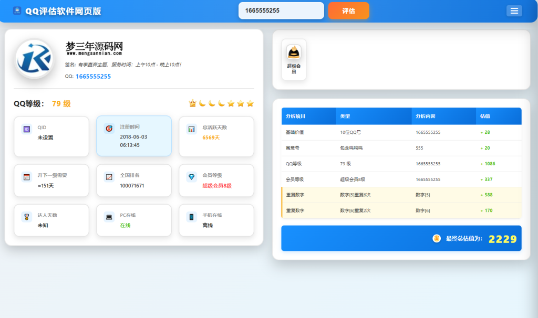Click the first moon icon in the level display
The height and width of the screenshot is (318, 538).
point(202,103)
